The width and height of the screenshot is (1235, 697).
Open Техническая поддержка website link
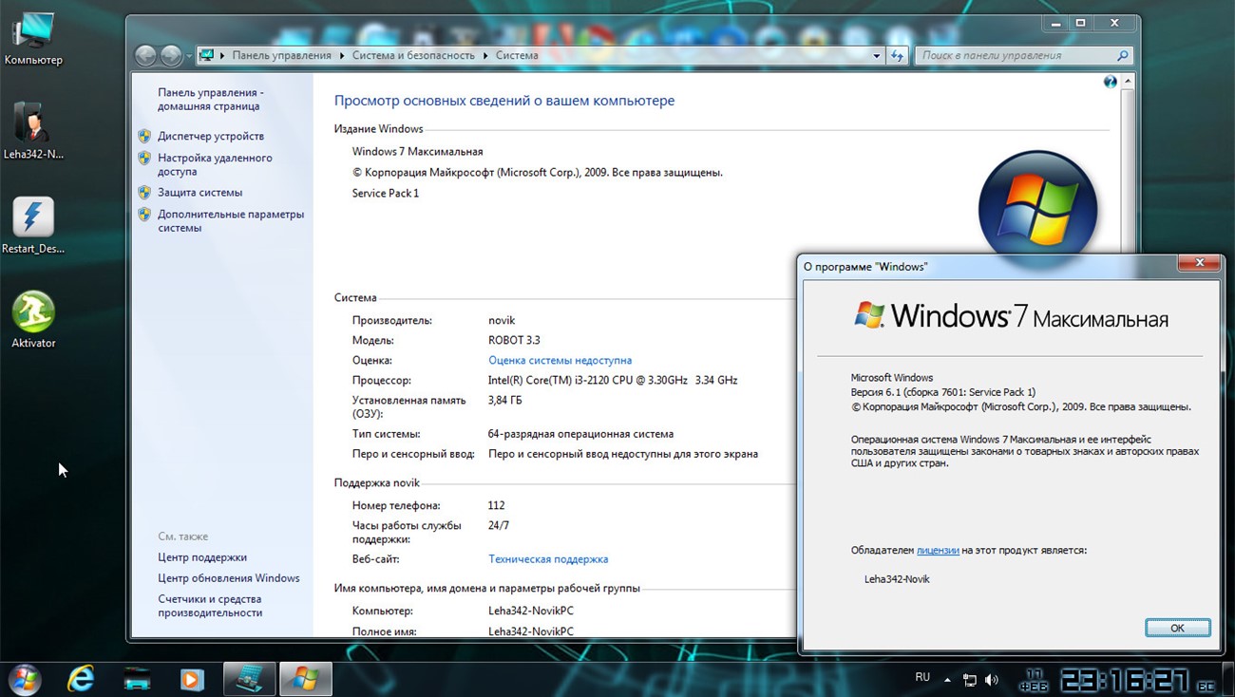[x=548, y=560]
